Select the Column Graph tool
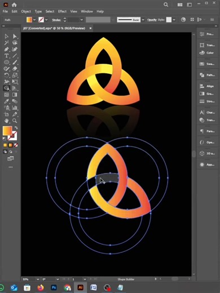The width and height of the screenshot is (220, 293). click(x=15, y=108)
